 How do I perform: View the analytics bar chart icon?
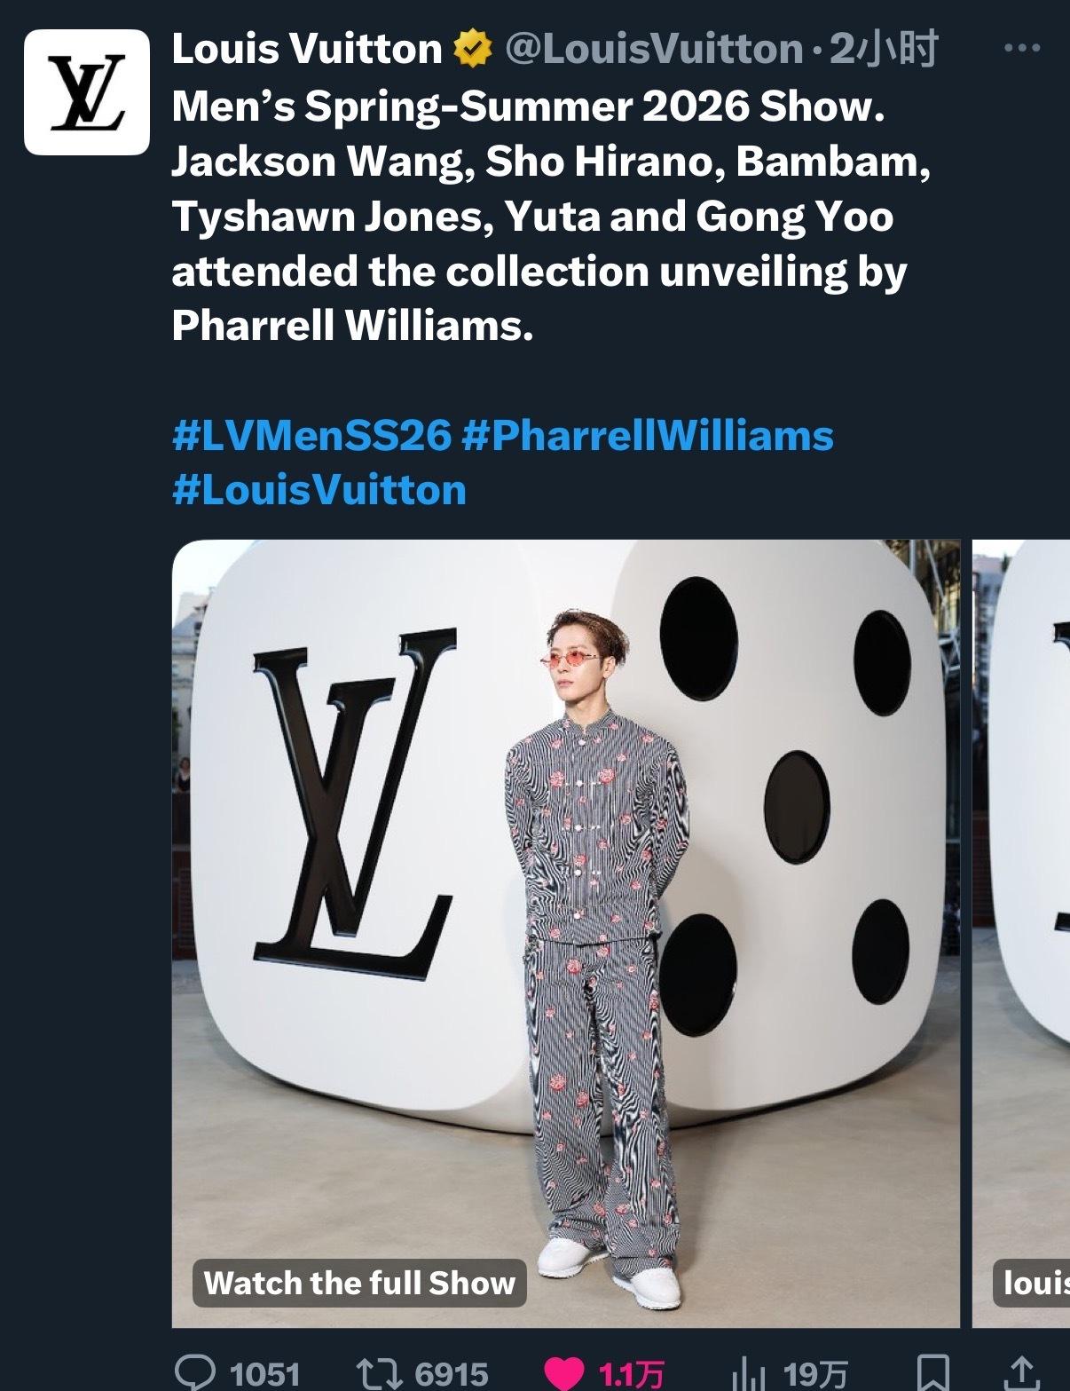coord(751,1374)
